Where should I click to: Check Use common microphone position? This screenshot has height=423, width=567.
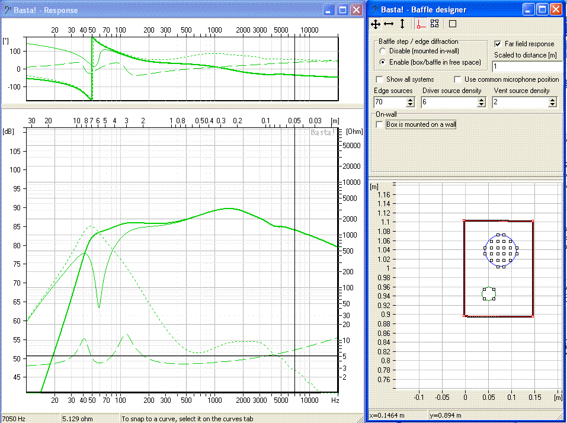click(458, 79)
